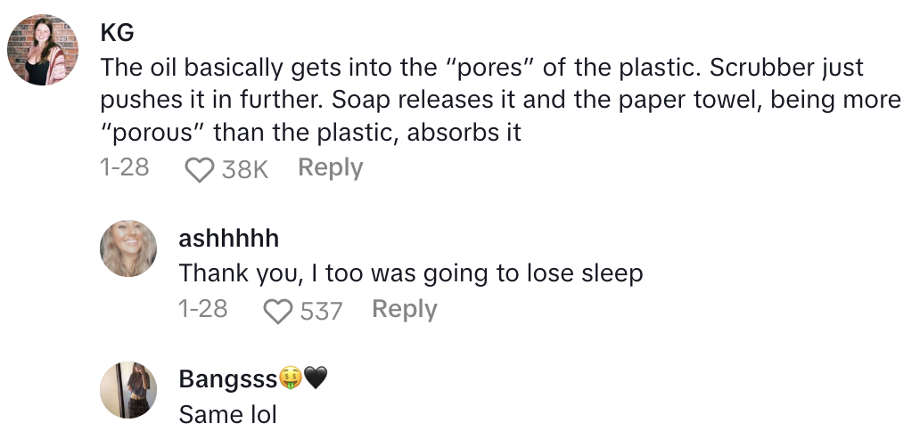Open the Bangsss username link
920x431 pixels.
pos(227,379)
